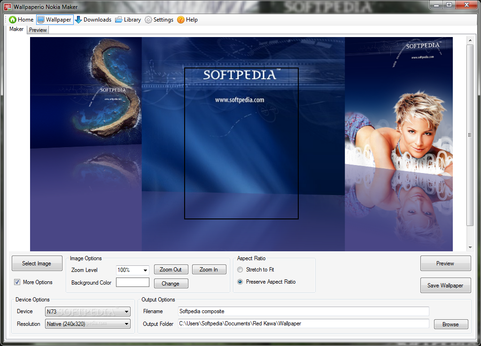Click into the Filename text field
The height and width of the screenshot is (346, 481).
[x=303, y=311]
